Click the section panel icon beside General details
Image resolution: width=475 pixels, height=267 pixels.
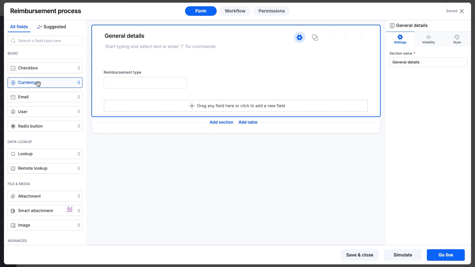(x=392, y=25)
